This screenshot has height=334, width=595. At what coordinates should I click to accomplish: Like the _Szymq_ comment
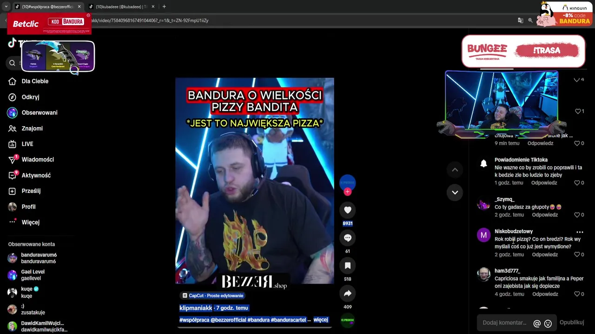[577, 215]
